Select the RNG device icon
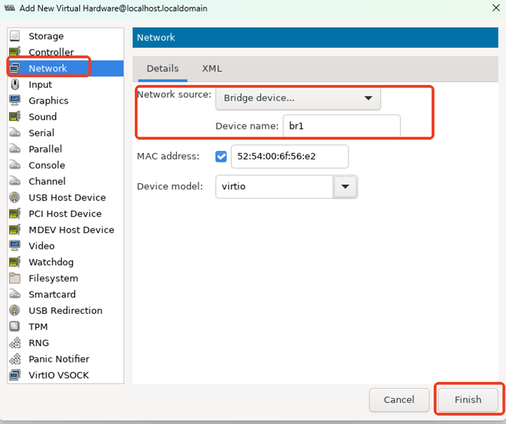Image resolution: width=506 pixels, height=424 pixels. [x=15, y=342]
